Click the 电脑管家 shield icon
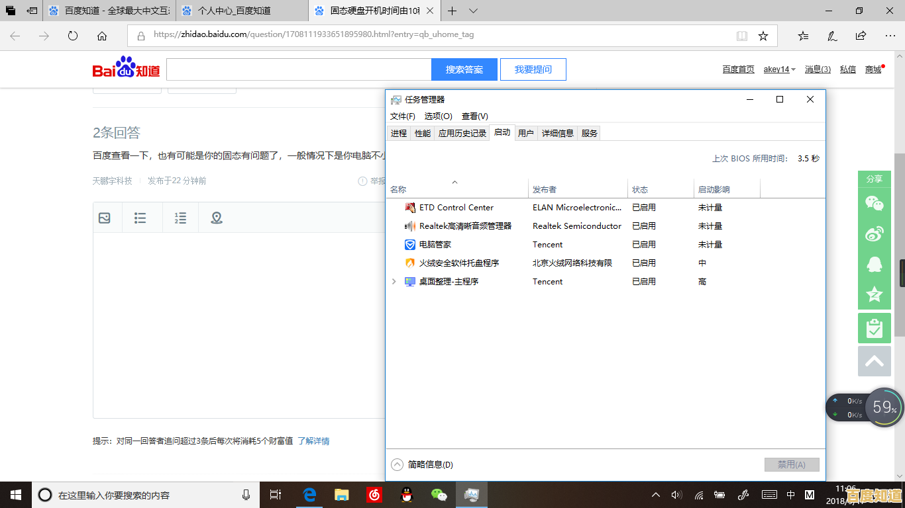The image size is (905, 508). [x=409, y=244]
